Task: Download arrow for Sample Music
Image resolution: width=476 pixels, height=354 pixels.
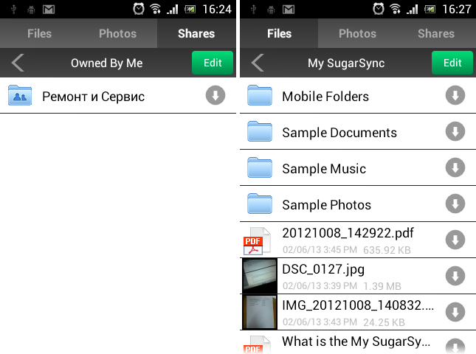Action: [x=455, y=167]
